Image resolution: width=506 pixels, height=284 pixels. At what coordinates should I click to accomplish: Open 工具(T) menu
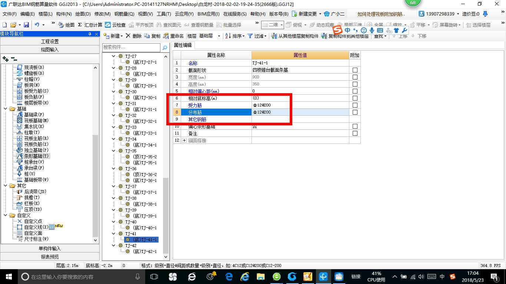pos(164,14)
